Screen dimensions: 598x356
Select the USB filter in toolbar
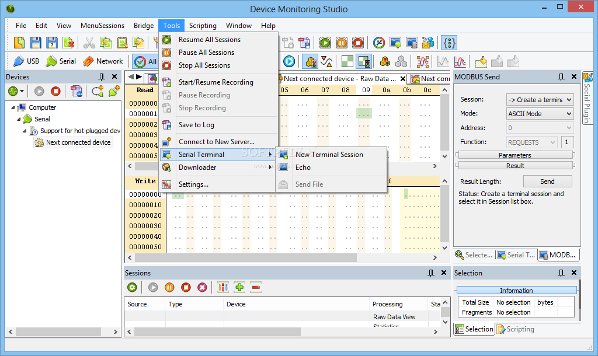[26, 61]
